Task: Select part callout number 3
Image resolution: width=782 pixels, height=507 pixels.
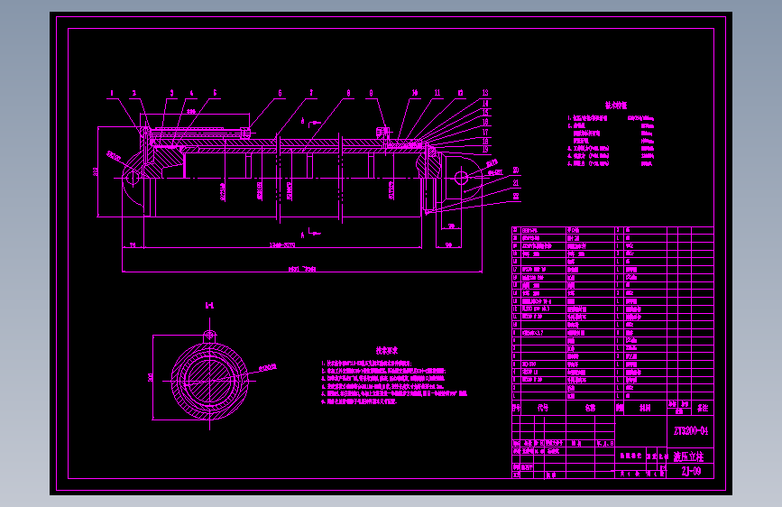Action: (x=171, y=93)
